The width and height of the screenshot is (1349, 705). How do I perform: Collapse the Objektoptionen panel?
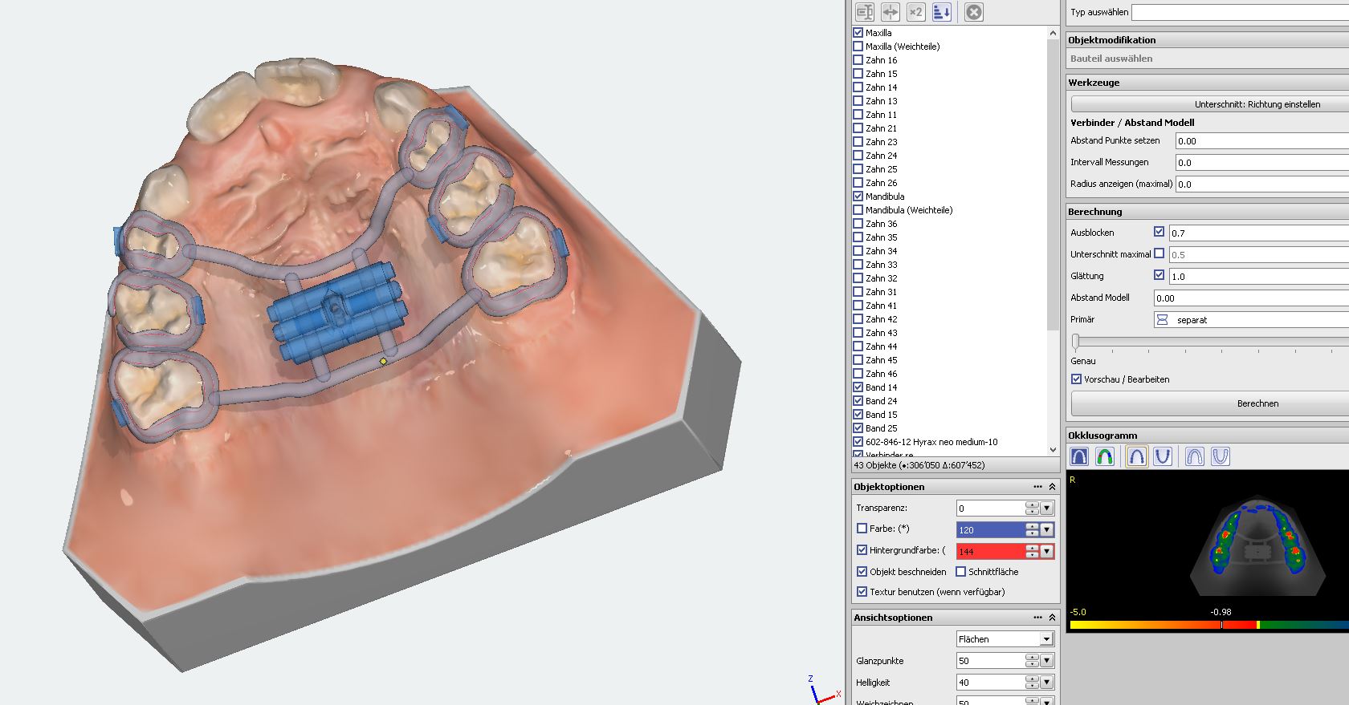pos(1052,487)
